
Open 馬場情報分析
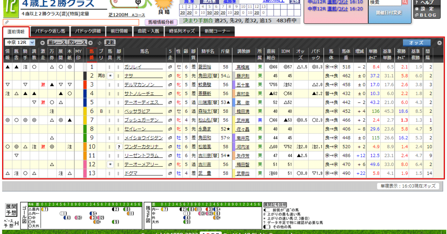161,22
